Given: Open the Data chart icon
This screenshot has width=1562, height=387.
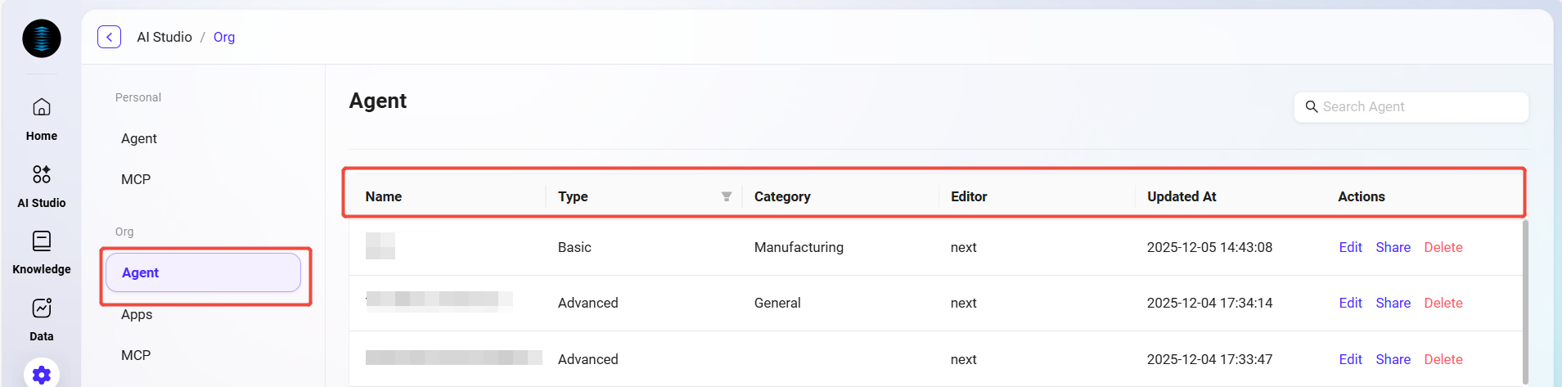Looking at the screenshot, I should coord(42,308).
